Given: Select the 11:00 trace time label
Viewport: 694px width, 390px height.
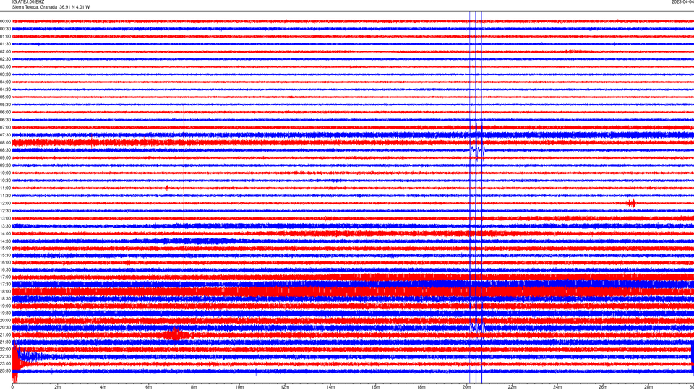Looking at the screenshot, I should (5, 188).
